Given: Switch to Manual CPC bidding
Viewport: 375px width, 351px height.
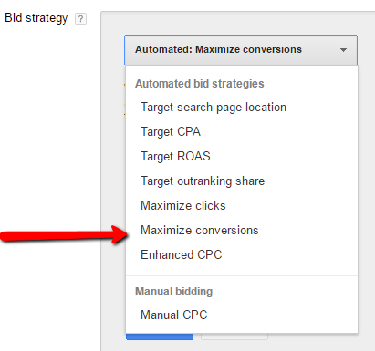Looking at the screenshot, I should point(174,315).
